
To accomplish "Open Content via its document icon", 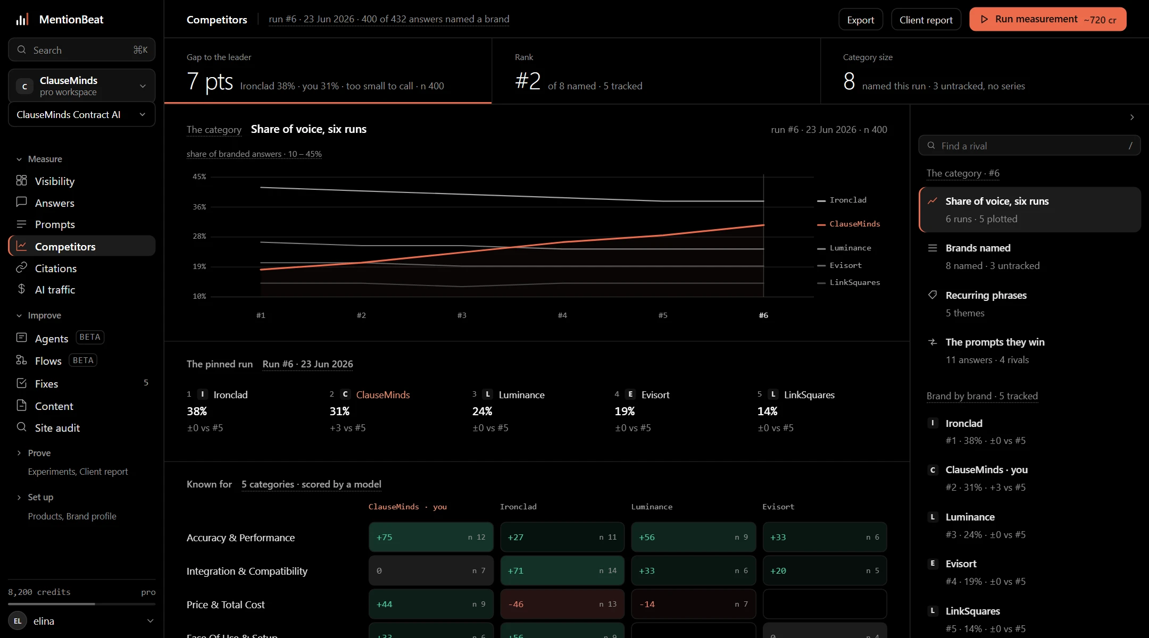I will [x=21, y=406].
